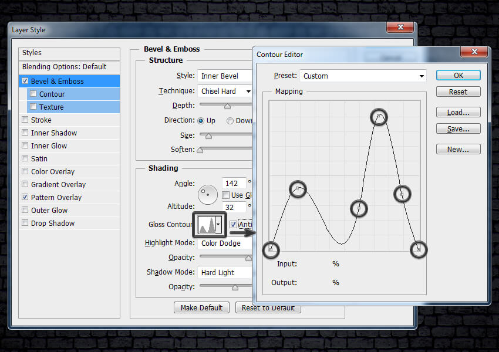The width and height of the screenshot is (499, 352).
Task: Close the Contour Editor window
Action: click(474, 53)
